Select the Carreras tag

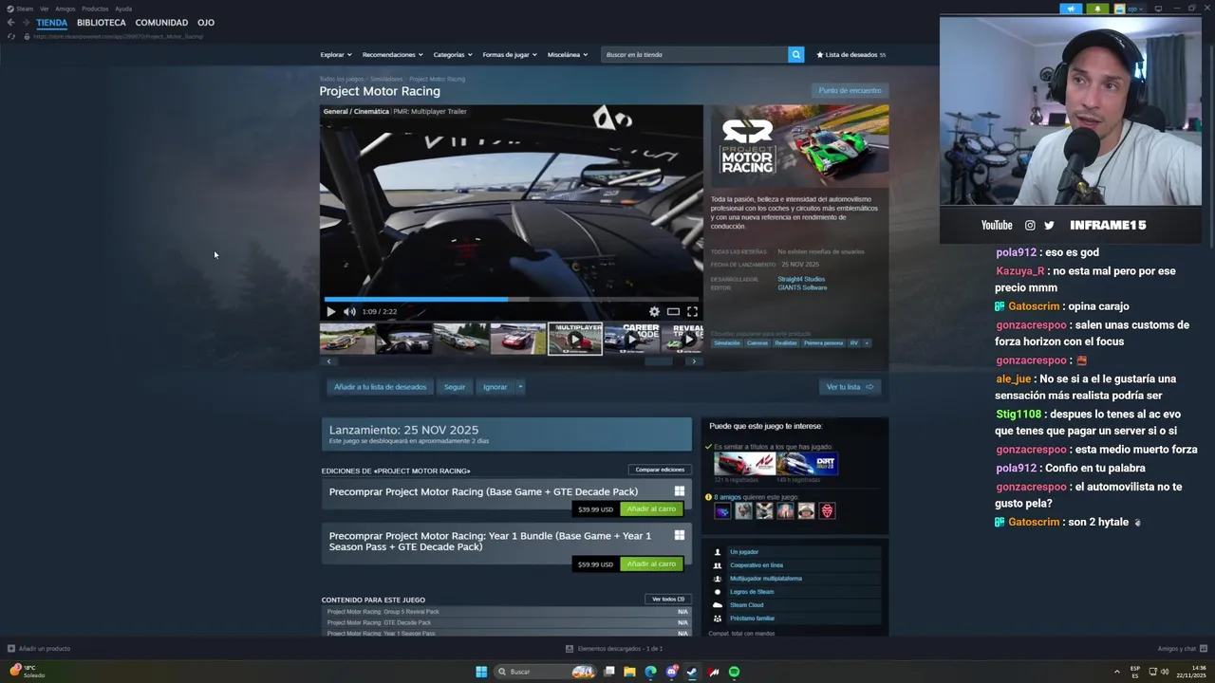point(757,343)
